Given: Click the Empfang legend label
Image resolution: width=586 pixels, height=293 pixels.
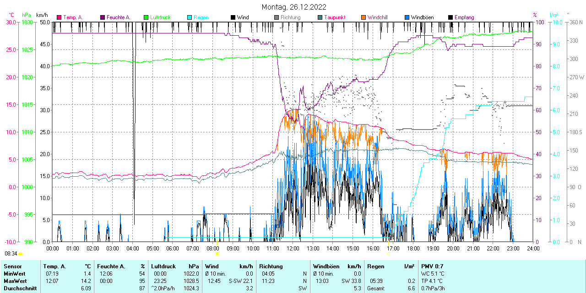Looking at the screenshot, I should (464, 17).
